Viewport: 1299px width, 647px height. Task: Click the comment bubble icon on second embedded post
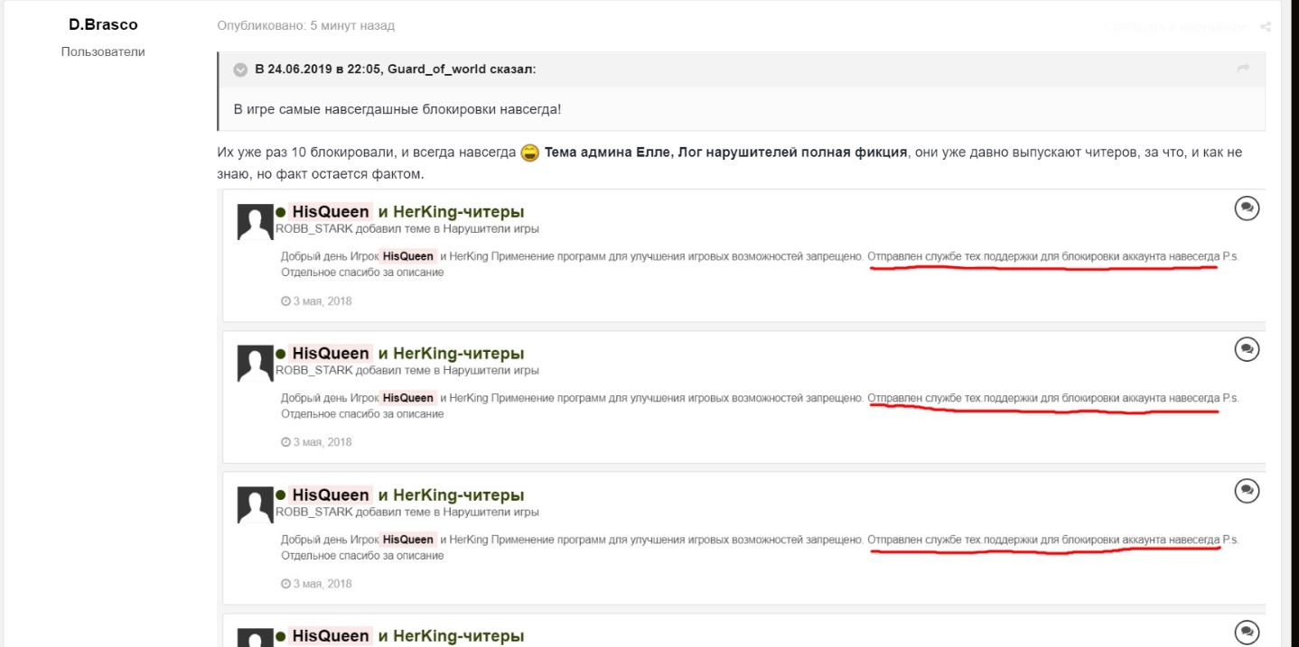coord(1247,349)
